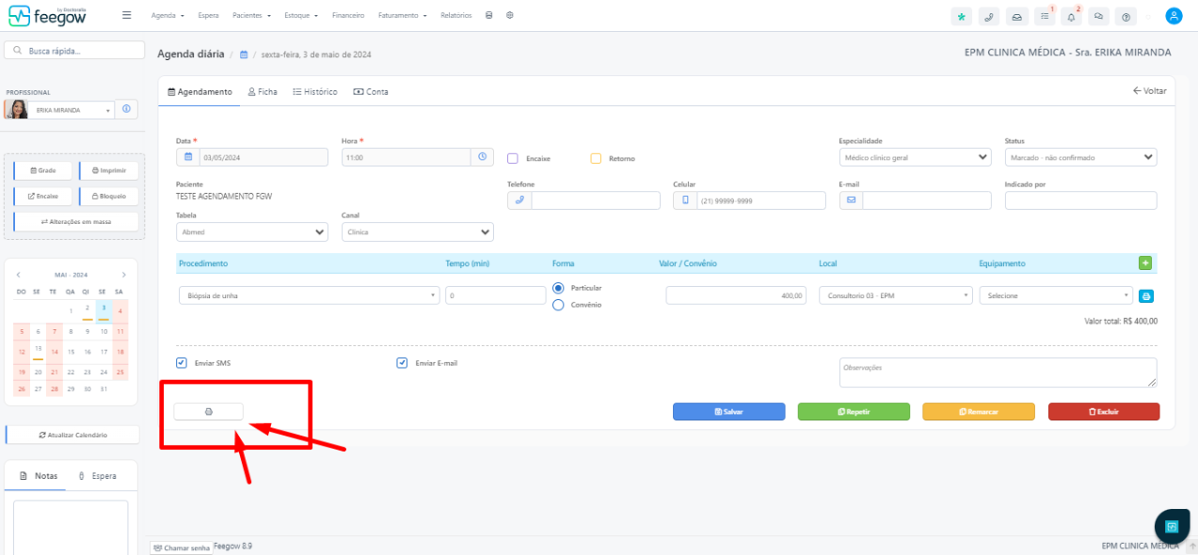Image resolution: width=1198 pixels, height=555 pixels.
Task: Open the Pacientes menu
Action: 252,16
